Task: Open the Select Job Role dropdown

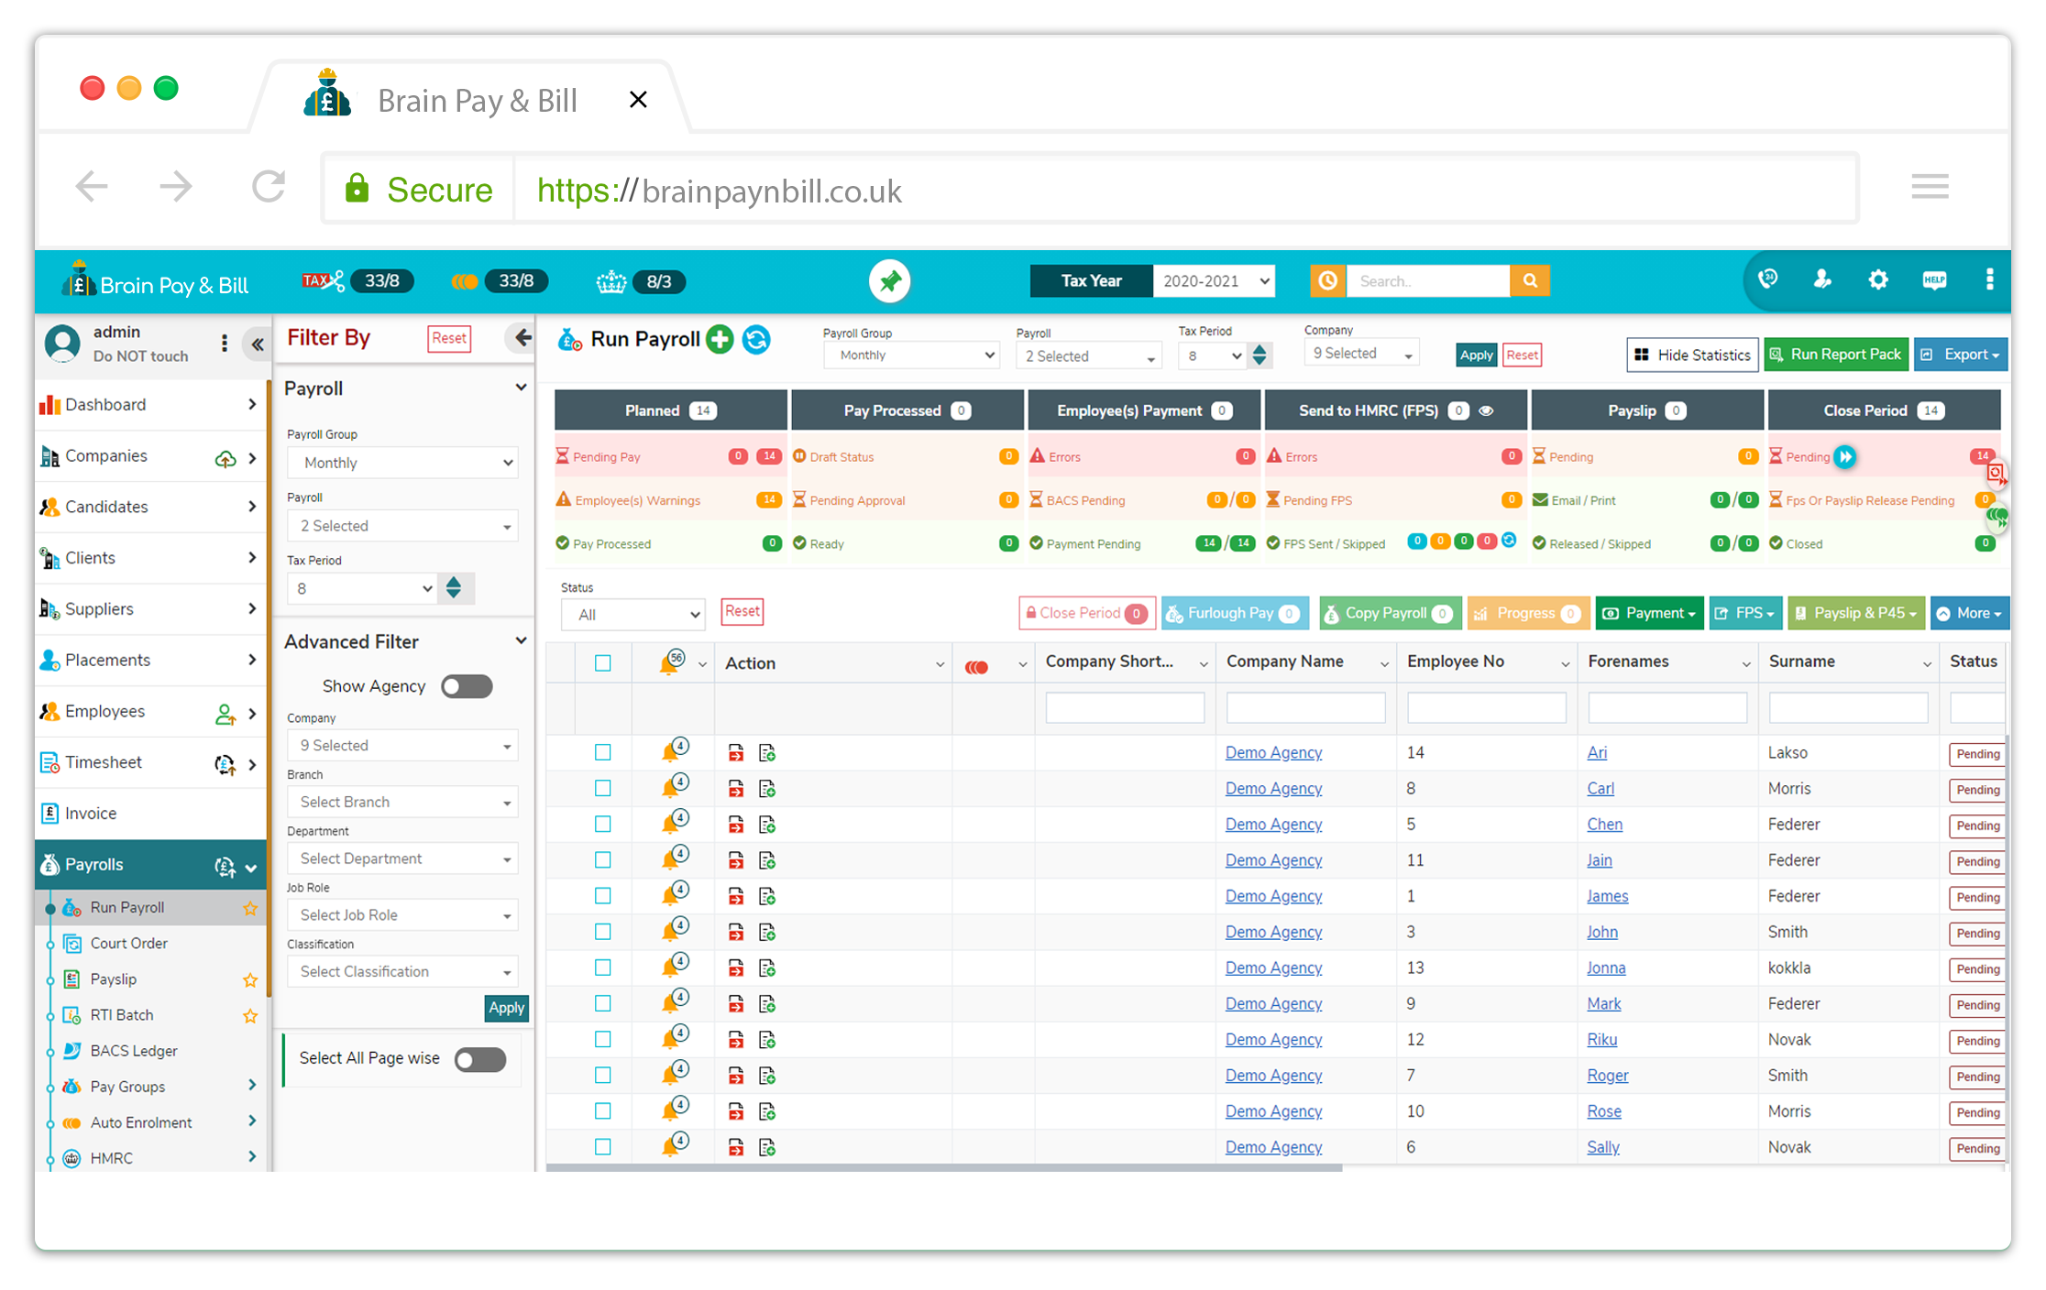Action: [x=402, y=915]
